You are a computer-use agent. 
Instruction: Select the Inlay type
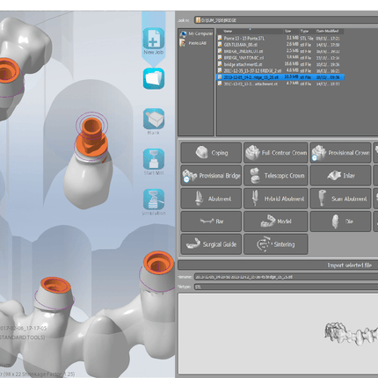point(340,176)
